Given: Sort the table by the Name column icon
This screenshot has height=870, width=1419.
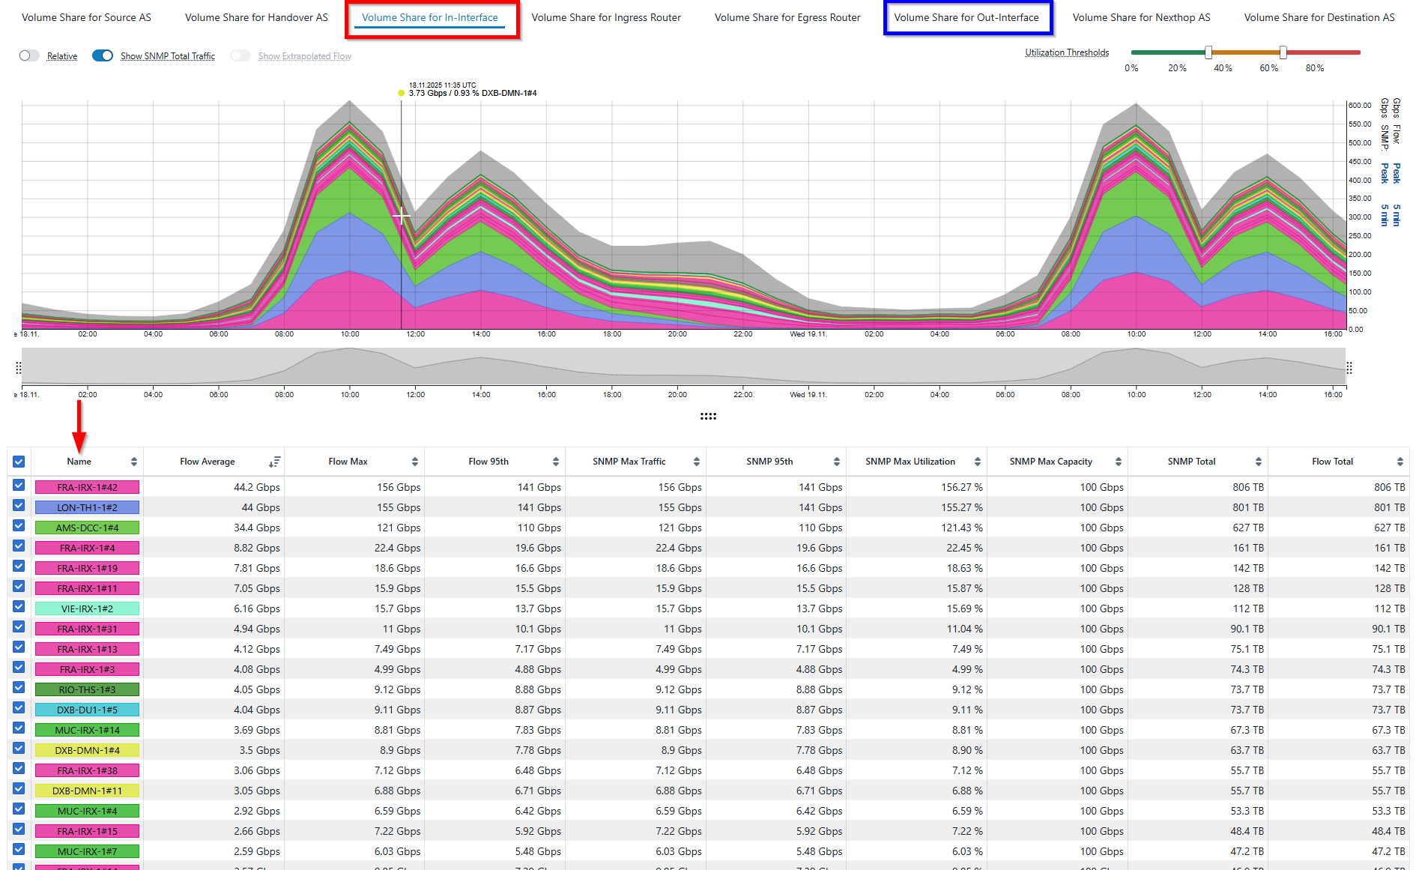Looking at the screenshot, I should click(135, 461).
